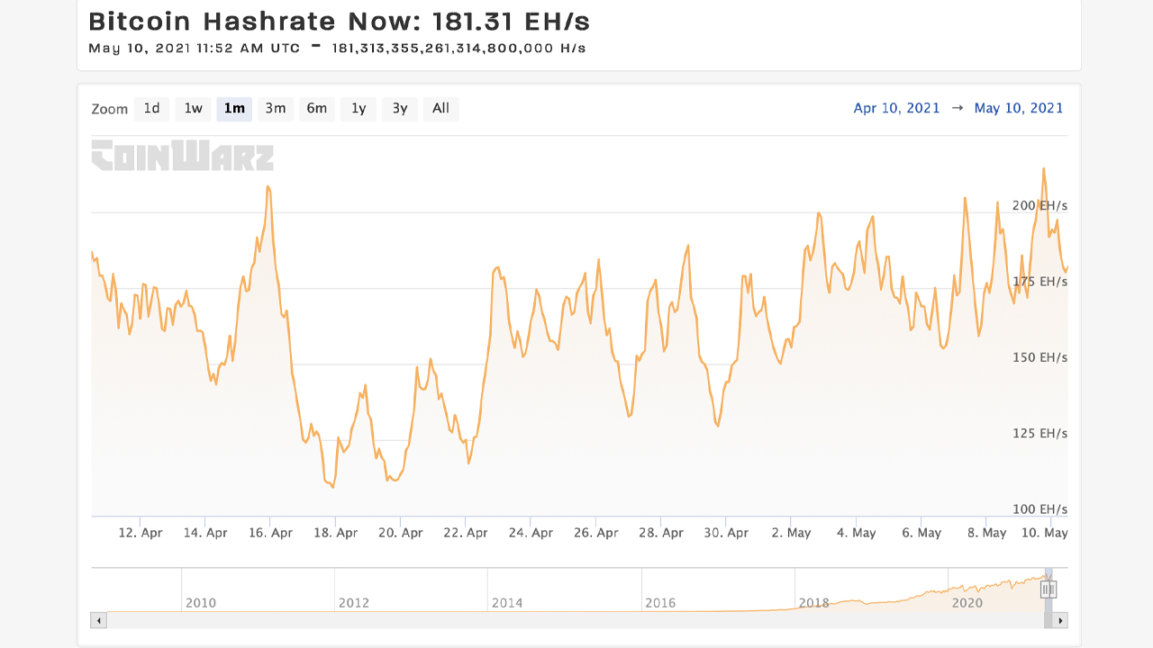The image size is (1153, 648).
Task: Set chart zoom to 1y
Action: 359,109
